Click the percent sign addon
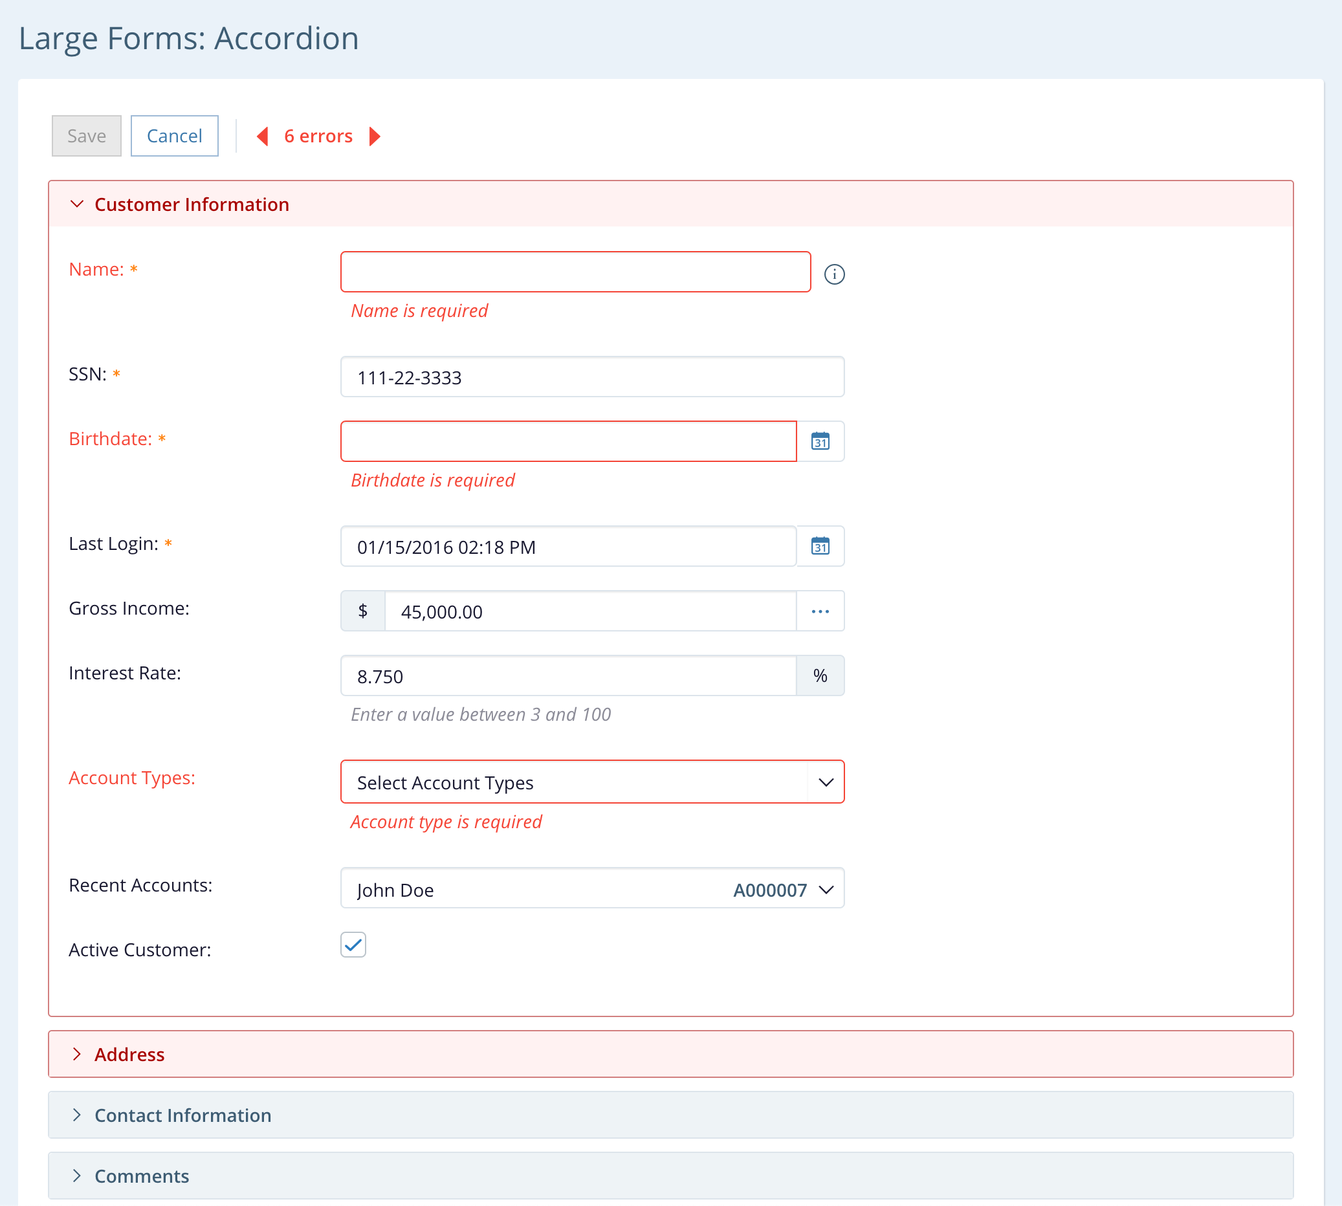 820,676
